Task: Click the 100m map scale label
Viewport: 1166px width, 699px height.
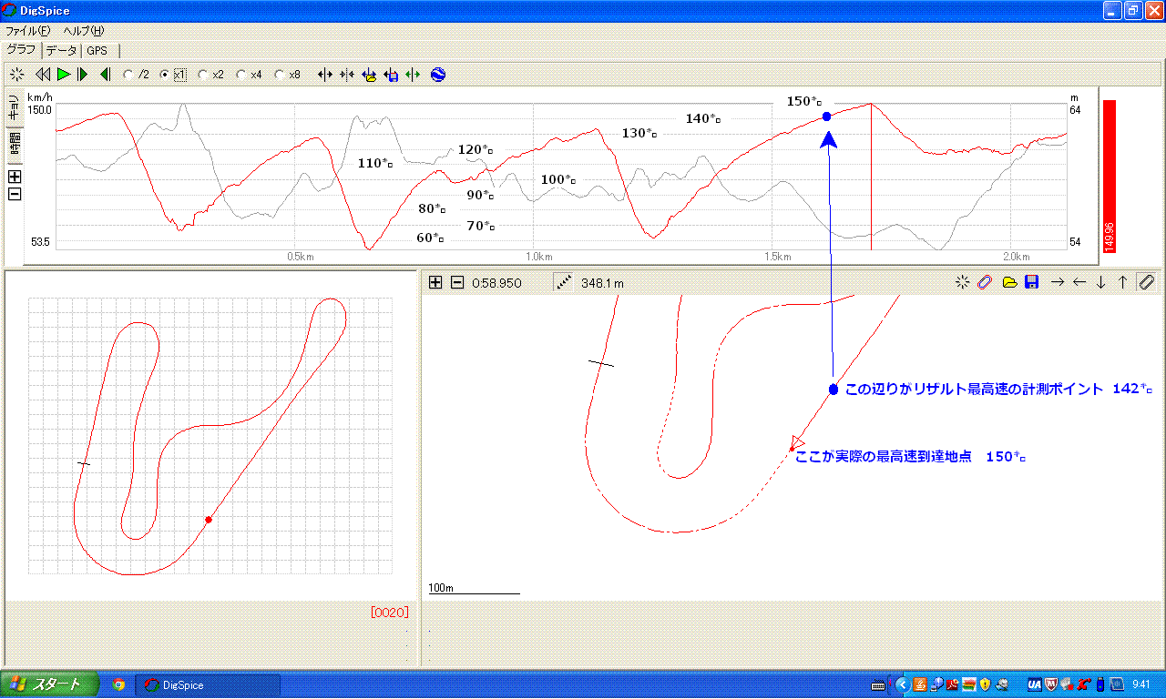Action: (441, 588)
